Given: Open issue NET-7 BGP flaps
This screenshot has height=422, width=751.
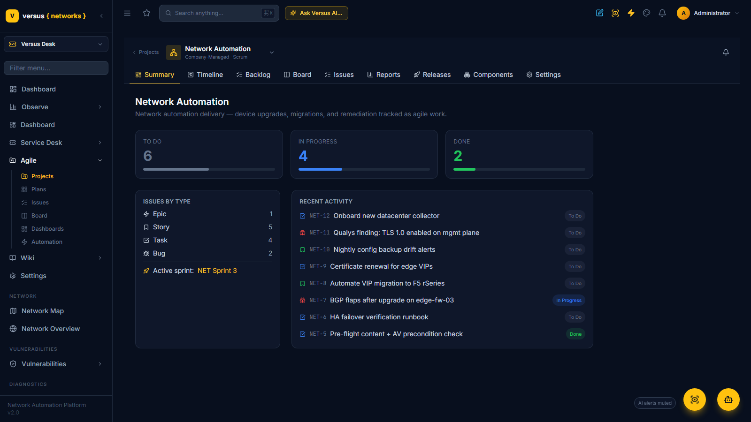Looking at the screenshot, I should (442, 300).
